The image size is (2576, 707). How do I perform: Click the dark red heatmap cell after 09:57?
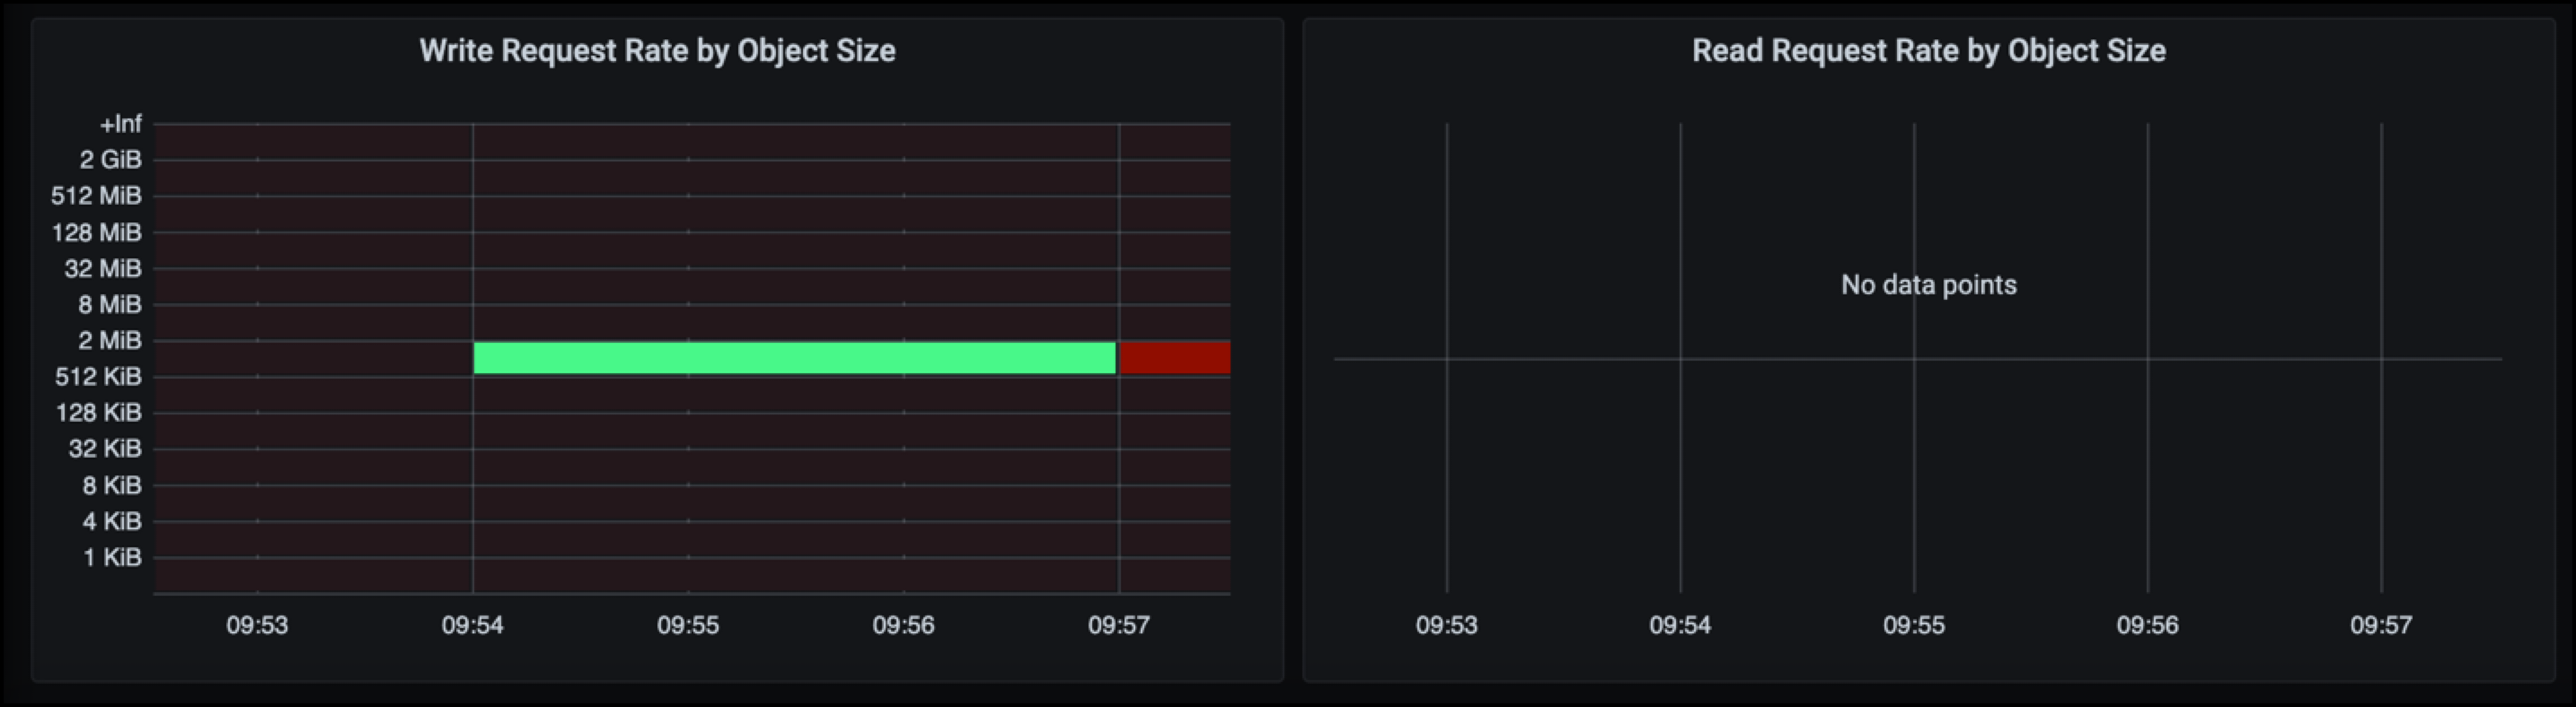click(x=1174, y=358)
